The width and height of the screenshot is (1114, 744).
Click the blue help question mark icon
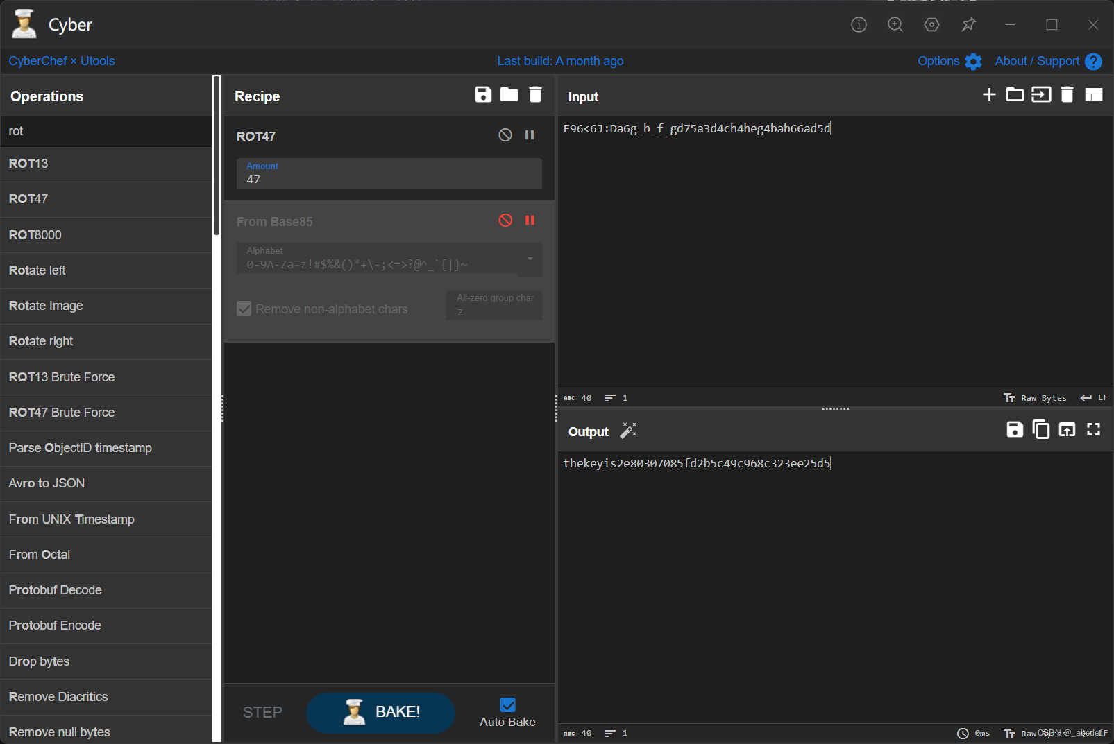click(1093, 62)
